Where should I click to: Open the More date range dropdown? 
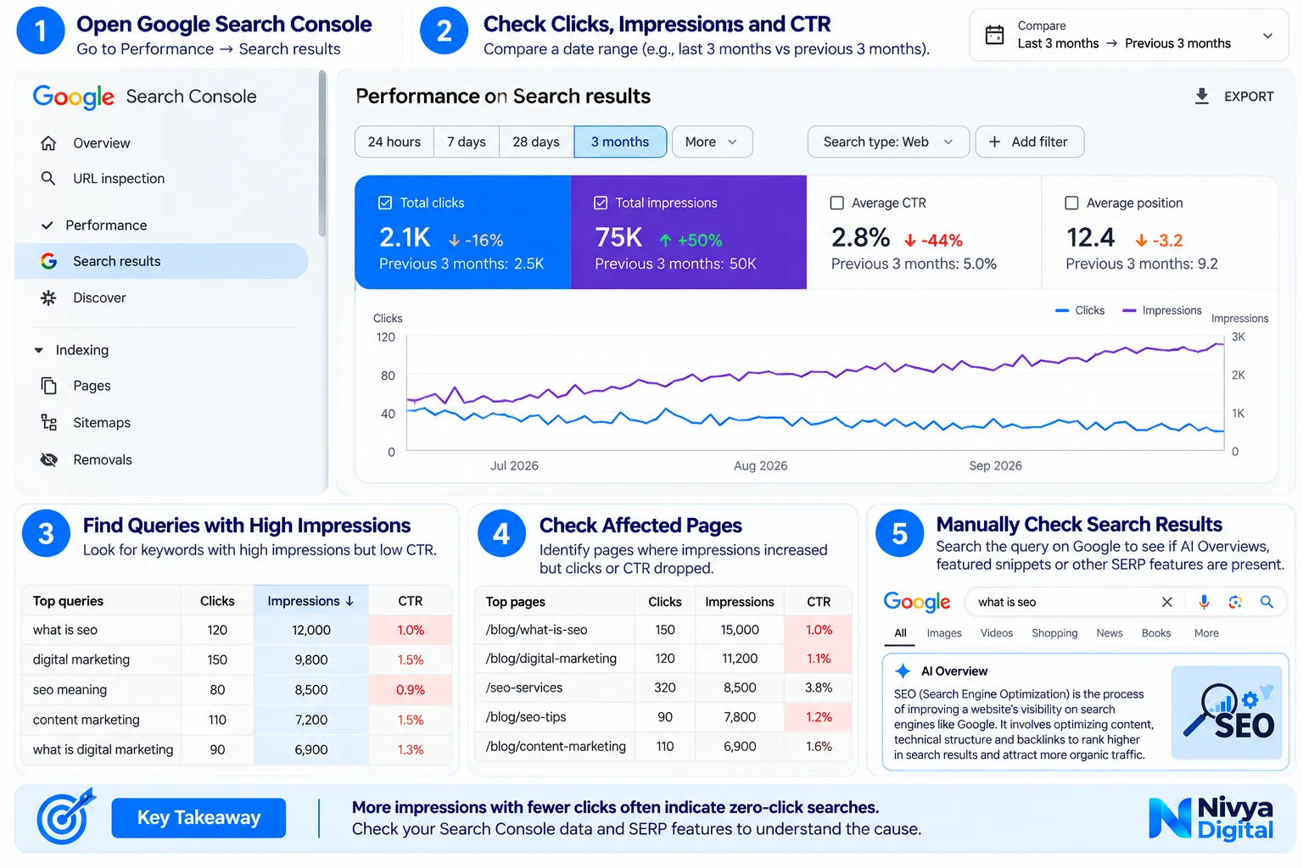coord(713,142)
